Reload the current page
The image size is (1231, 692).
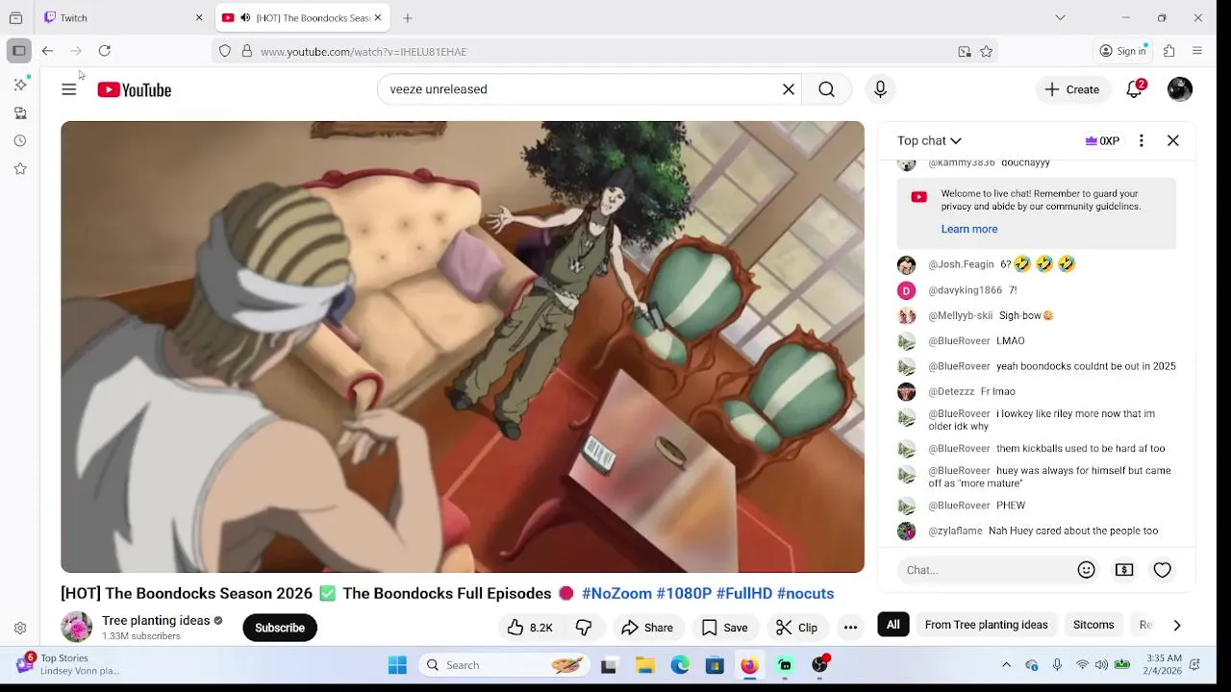[x=105, y=51]
